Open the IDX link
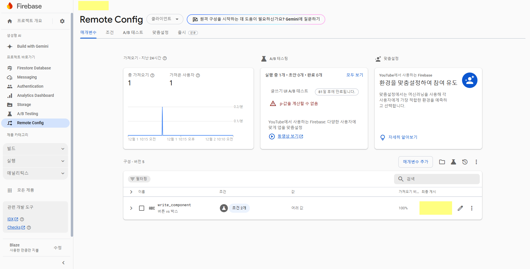 click(x=13, y=219)
